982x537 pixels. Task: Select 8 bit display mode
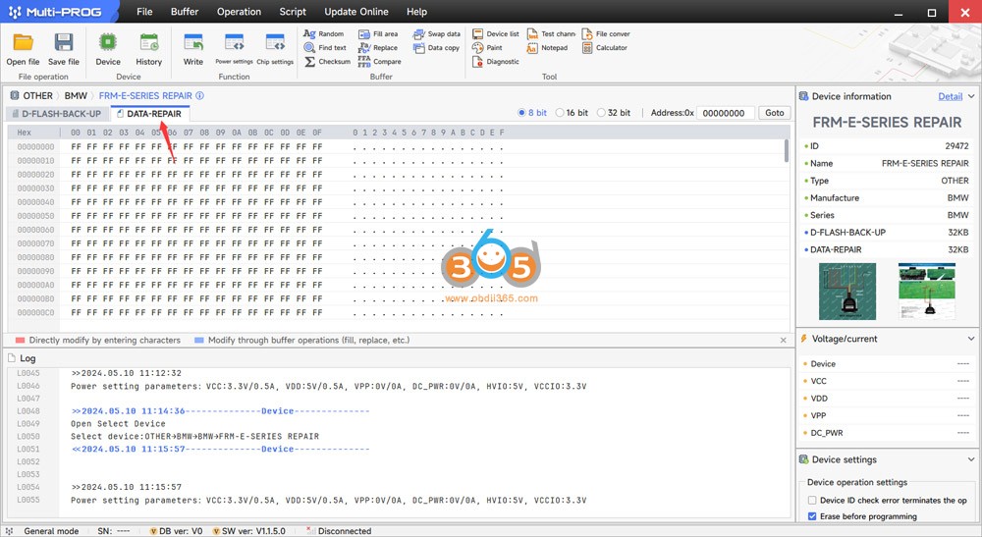(532, 113)
